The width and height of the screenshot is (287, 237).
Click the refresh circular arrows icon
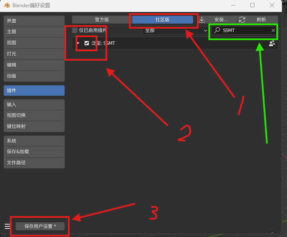pyautogui.click(x=242, y=20)
